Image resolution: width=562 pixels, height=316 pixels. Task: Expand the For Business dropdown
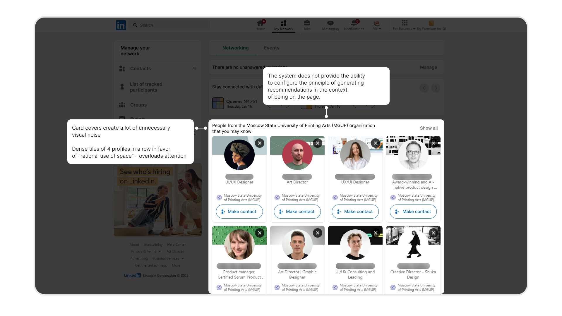[x=404, y=28]
